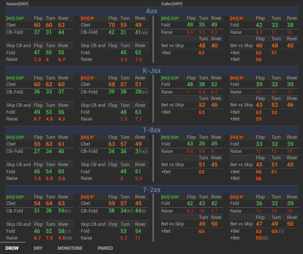Select 7-2xx OOP river raise stat 4.5(66)
Viewport: 303px width, 254px height.
[x=65, y=238]
